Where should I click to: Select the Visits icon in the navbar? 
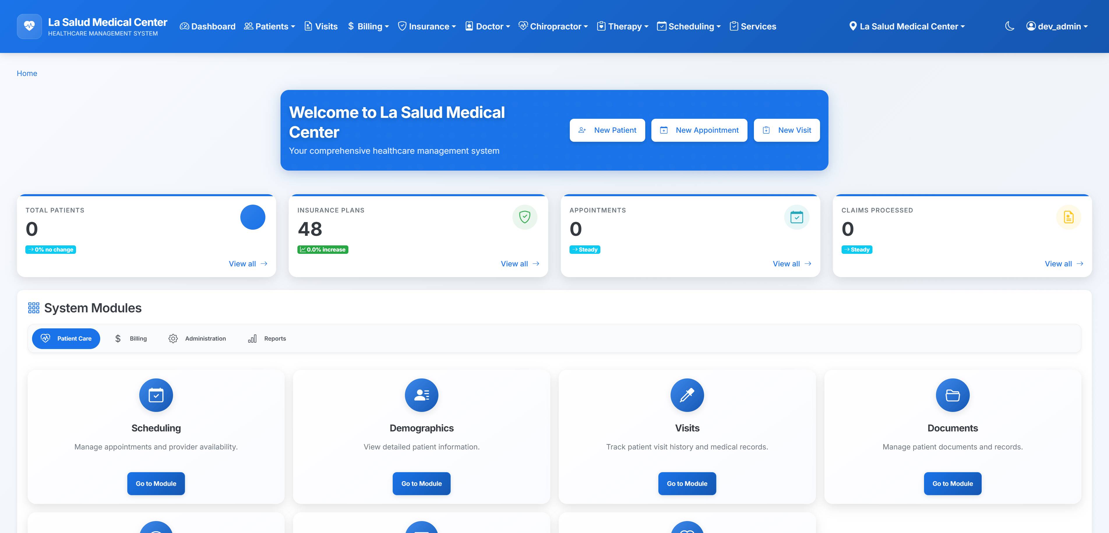[308, 26]
